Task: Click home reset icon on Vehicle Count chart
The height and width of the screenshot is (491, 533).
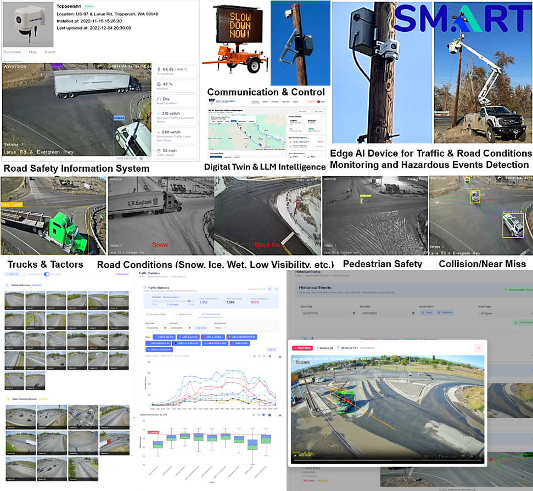Action: [270, 356]
